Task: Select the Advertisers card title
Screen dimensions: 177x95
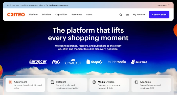Action: 20,82
